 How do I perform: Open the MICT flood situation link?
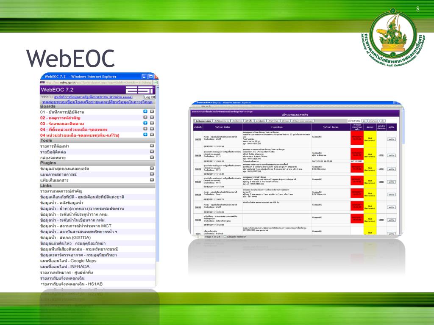coord(76,226)
